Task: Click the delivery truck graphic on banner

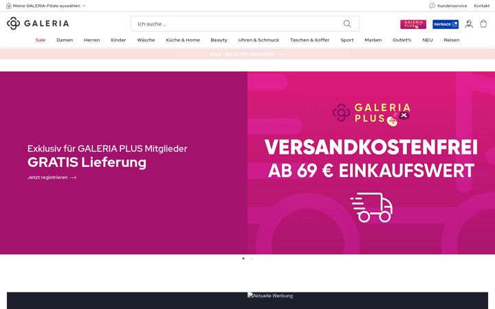Action: click(371, 207)
